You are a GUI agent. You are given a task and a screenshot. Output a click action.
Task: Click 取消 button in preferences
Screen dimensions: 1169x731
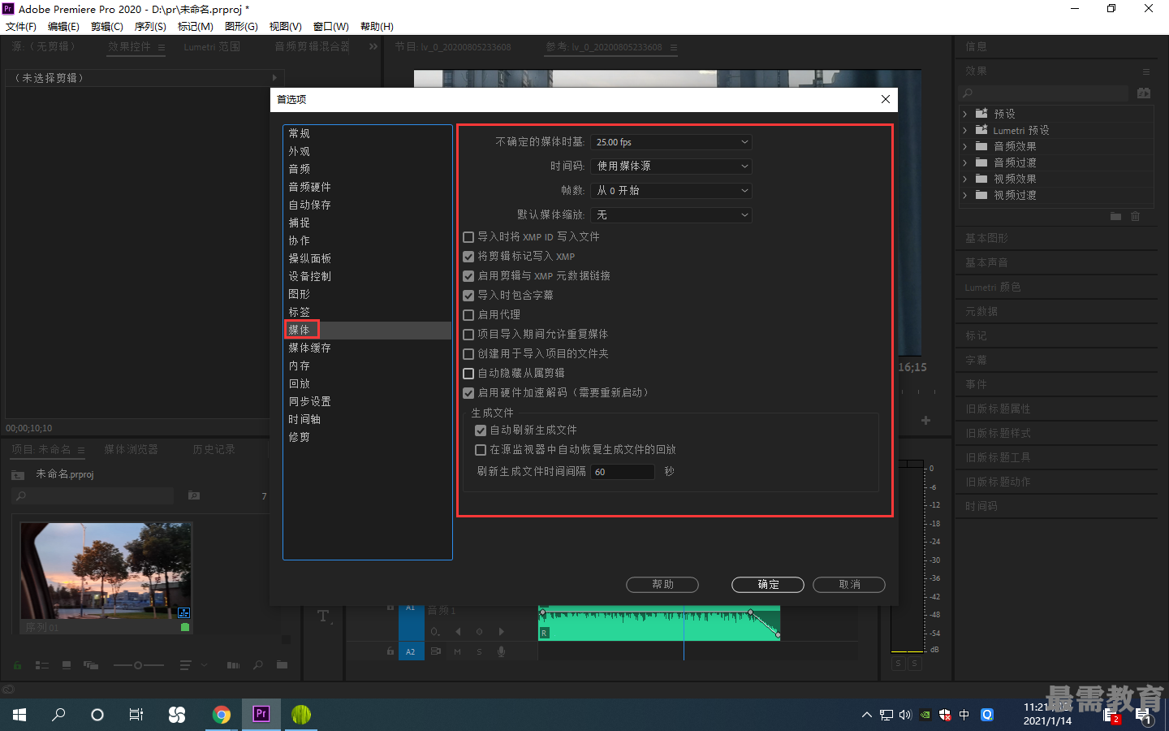click(849, 585)
